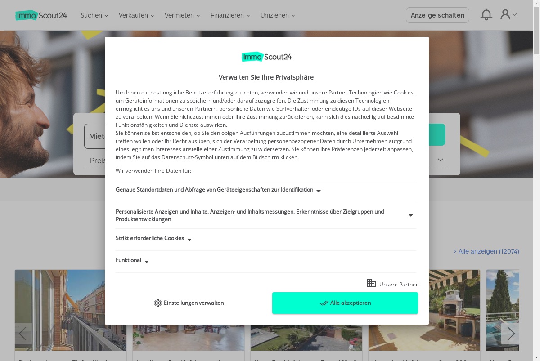Open the Unsere Partner link
The width and height of the screenshot is (540, 361).
tap(398, 285)
